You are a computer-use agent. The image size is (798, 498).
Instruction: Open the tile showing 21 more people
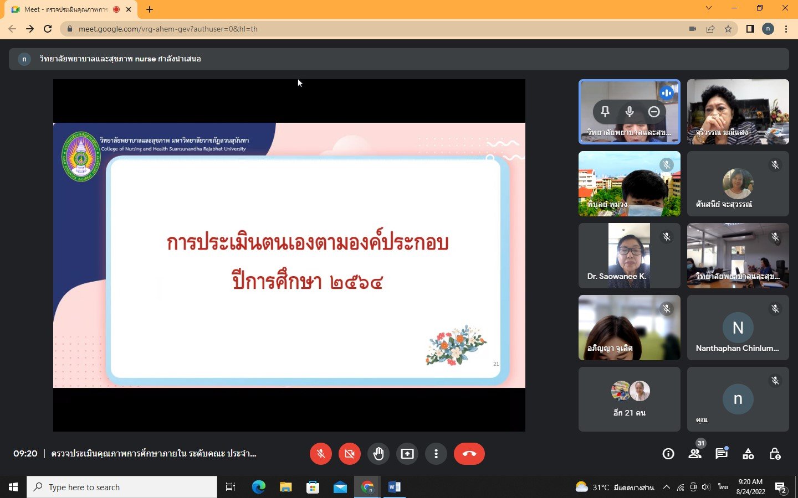[x=630, y=399]
